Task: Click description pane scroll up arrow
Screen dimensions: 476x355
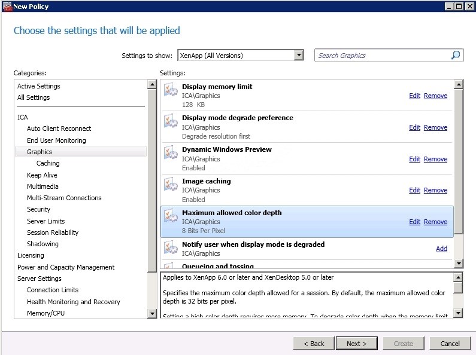Action: click(x=458, y=277)
